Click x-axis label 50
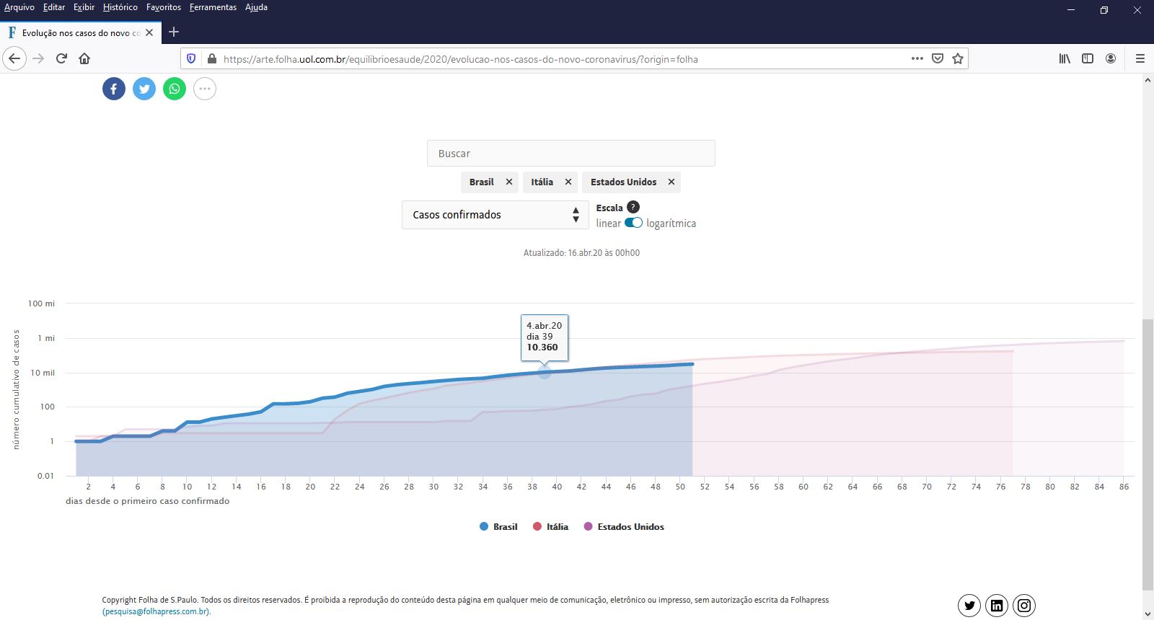 [680, 487]
